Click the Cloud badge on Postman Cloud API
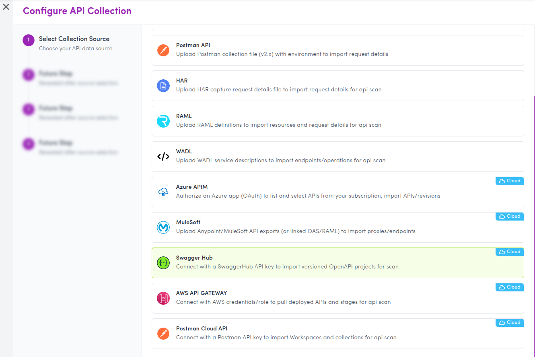This screenshot has height=357, width=535. pyautogui.click(x=510, y=323)
